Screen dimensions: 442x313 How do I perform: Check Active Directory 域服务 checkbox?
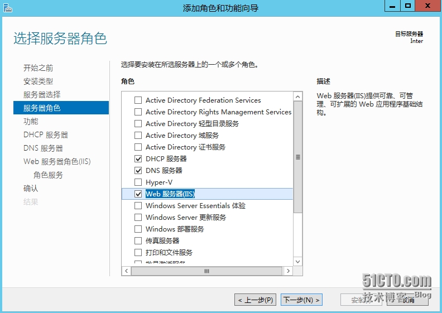[138, 136]
